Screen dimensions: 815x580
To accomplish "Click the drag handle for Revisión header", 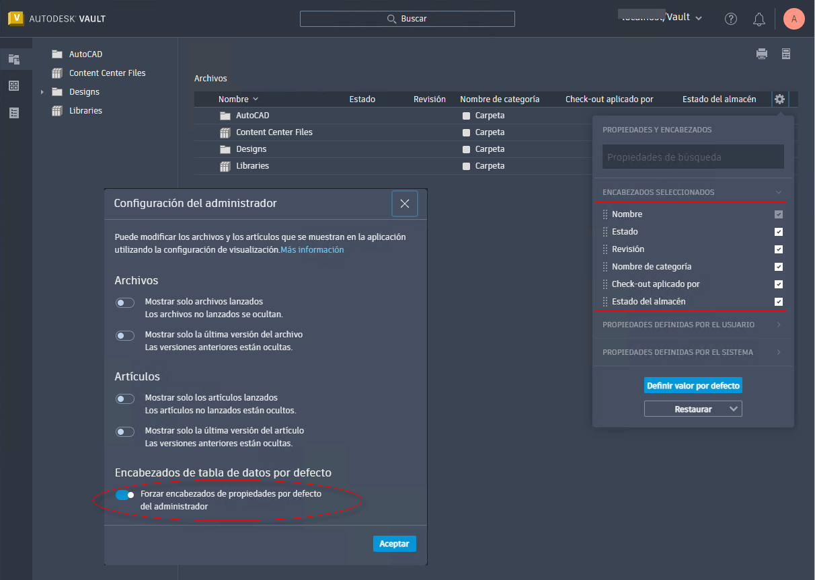I will [605, 249].
